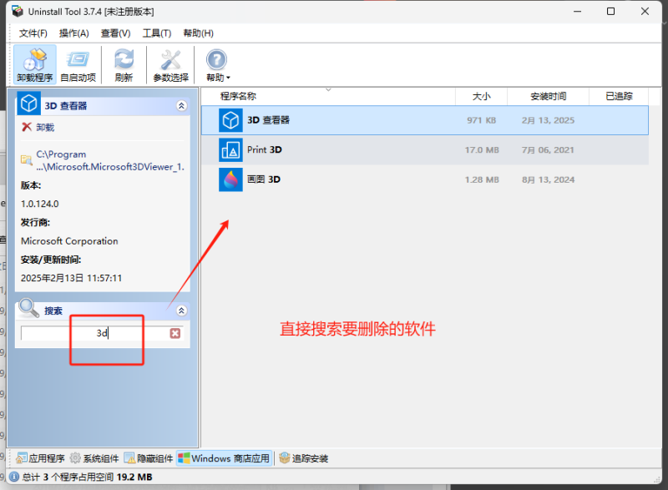Viewport: 668px width, 490px height.
Task: Click the details panel 3D 查看器 cube icon
Action: pos(29,104)
